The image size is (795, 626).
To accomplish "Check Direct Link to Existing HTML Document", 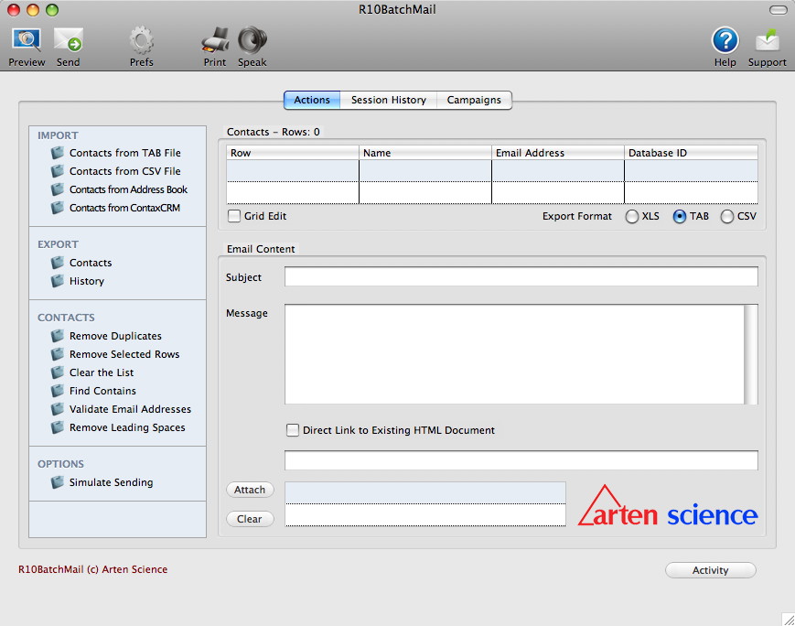I will point(293,430).
